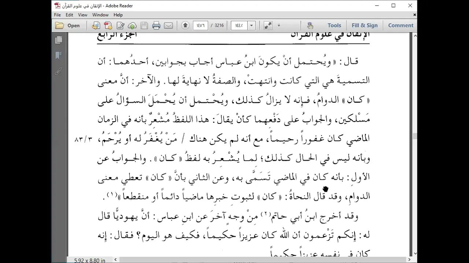Open the File menu
Viewport: 469px width, 263px height.
coord(58,15)
